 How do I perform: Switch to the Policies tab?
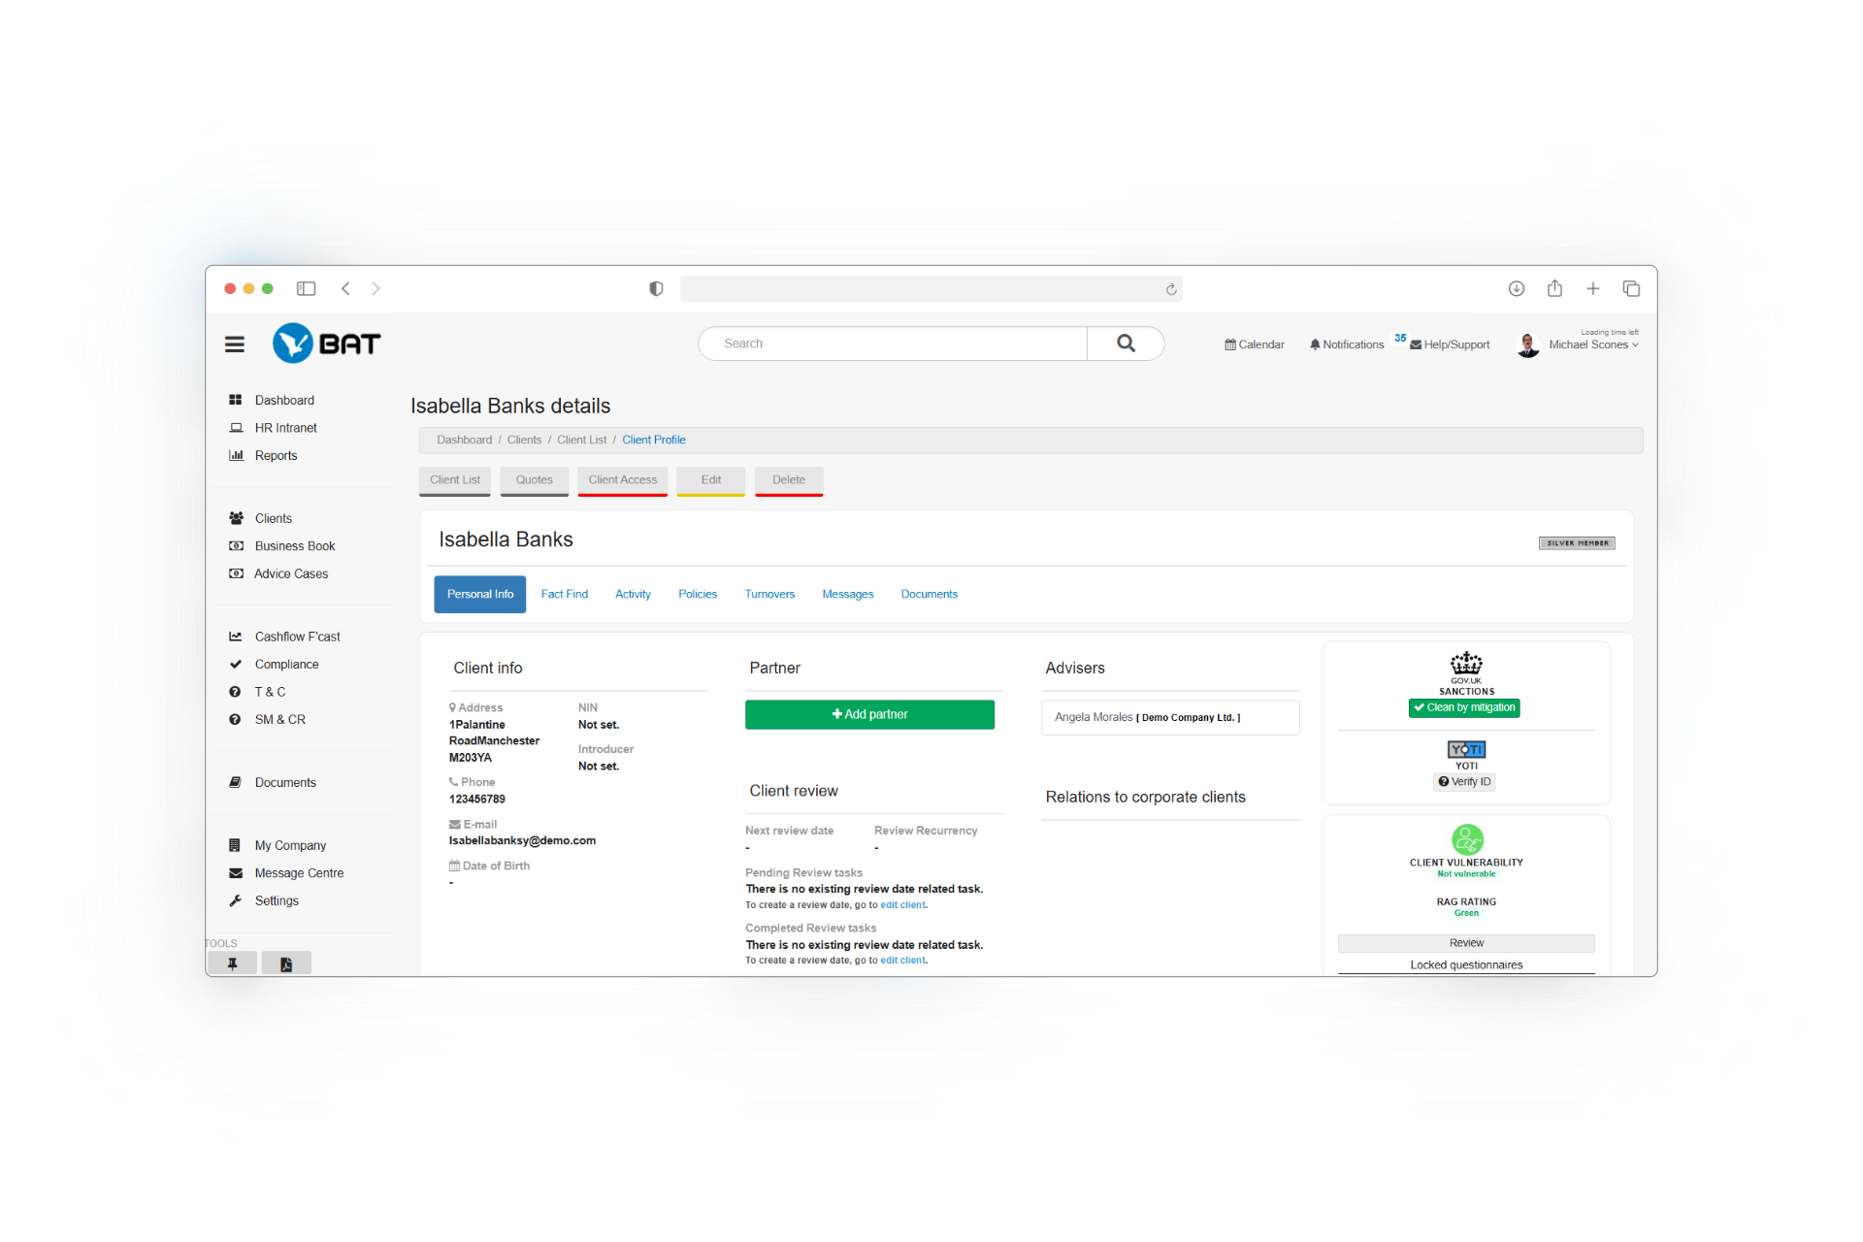698,594
